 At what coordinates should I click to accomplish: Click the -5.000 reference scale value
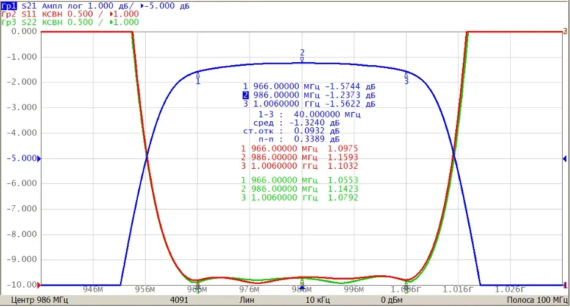pos(22,158)
